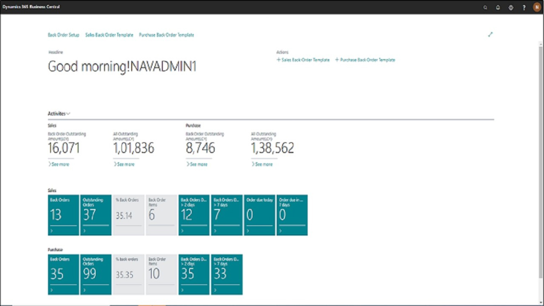Open the Sales Order due today tile
The image size is (544, 306).
click(259, 215)
